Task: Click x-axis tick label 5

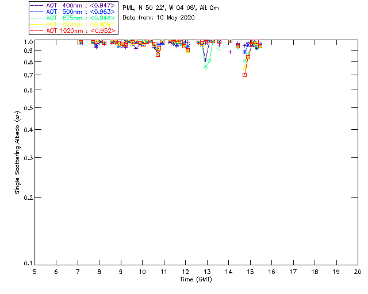Action: tap(34, 272)
